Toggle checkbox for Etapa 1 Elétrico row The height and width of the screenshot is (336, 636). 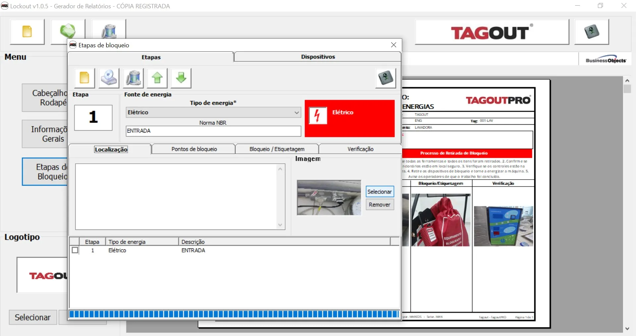coord(75,250)
